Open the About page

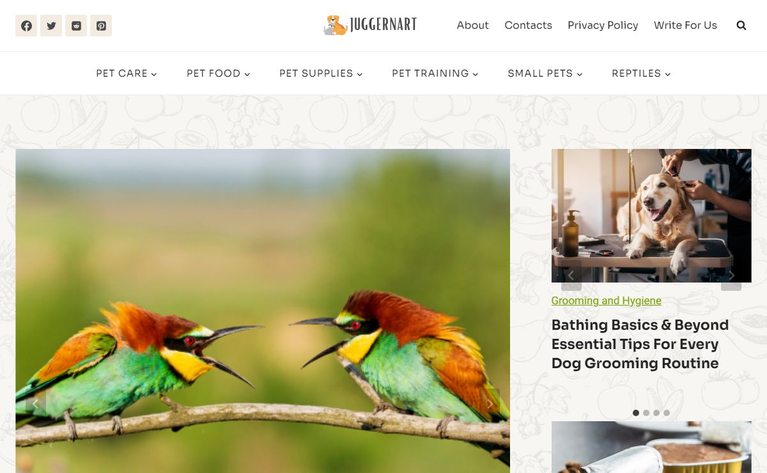click(473, 26)
